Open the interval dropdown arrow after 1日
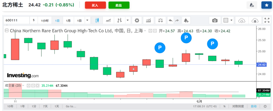This screenshot has height=111, width=273. click(87, 20)
